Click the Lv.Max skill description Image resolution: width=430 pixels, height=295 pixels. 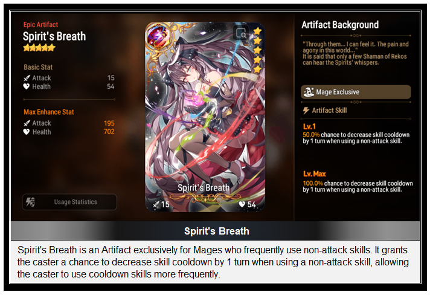358,186
